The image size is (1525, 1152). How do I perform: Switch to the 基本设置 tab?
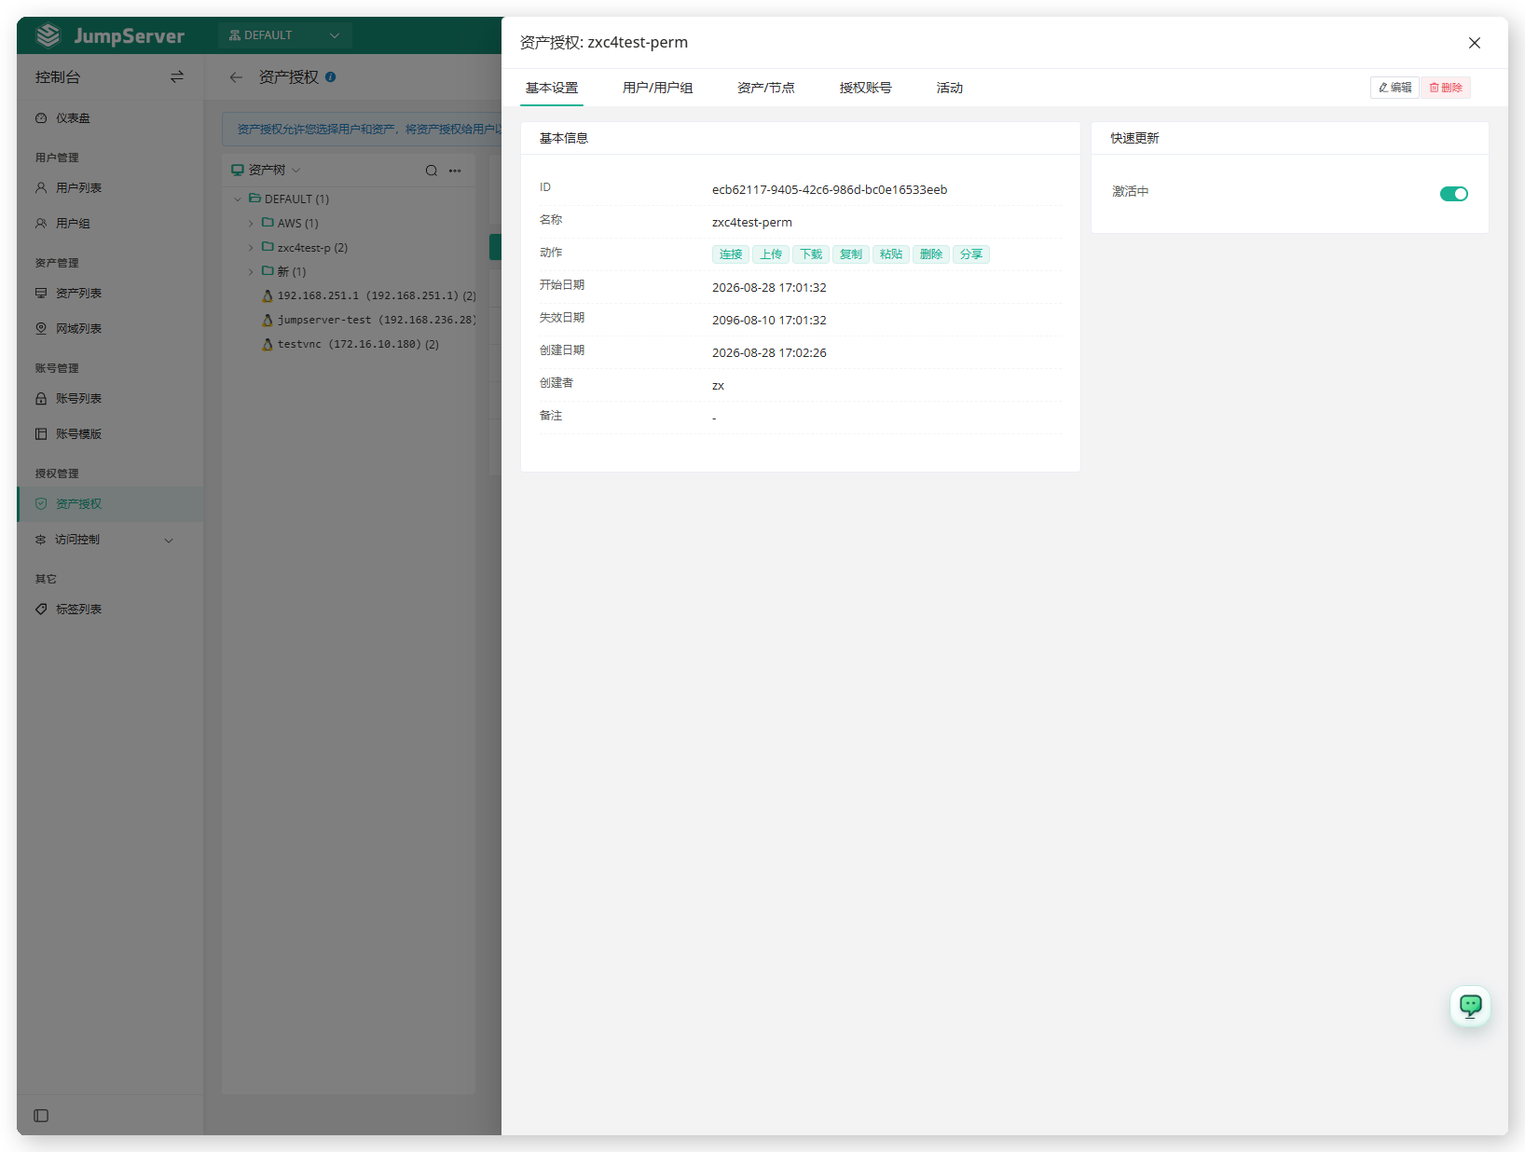[552, 88]
